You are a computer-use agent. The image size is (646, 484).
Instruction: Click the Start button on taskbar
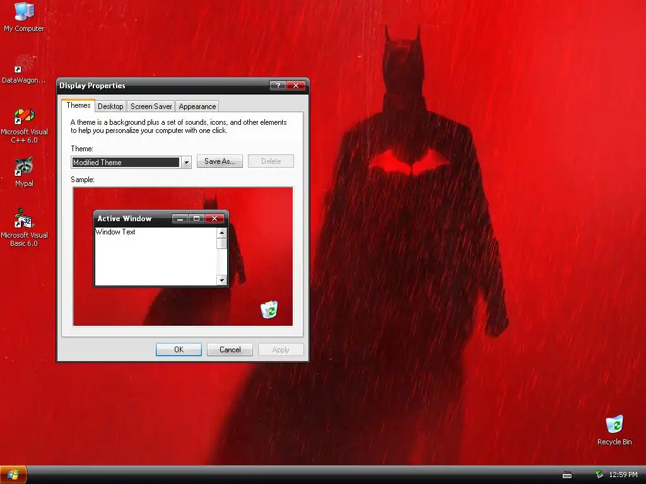point(14,475)
